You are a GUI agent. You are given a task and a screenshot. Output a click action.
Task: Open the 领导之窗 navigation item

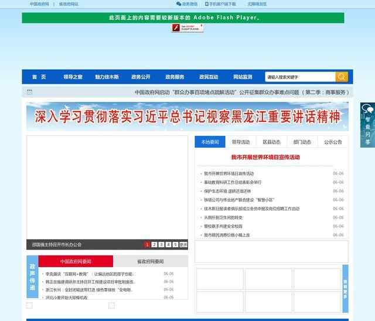pyautogui.click(x=73, y=77)
